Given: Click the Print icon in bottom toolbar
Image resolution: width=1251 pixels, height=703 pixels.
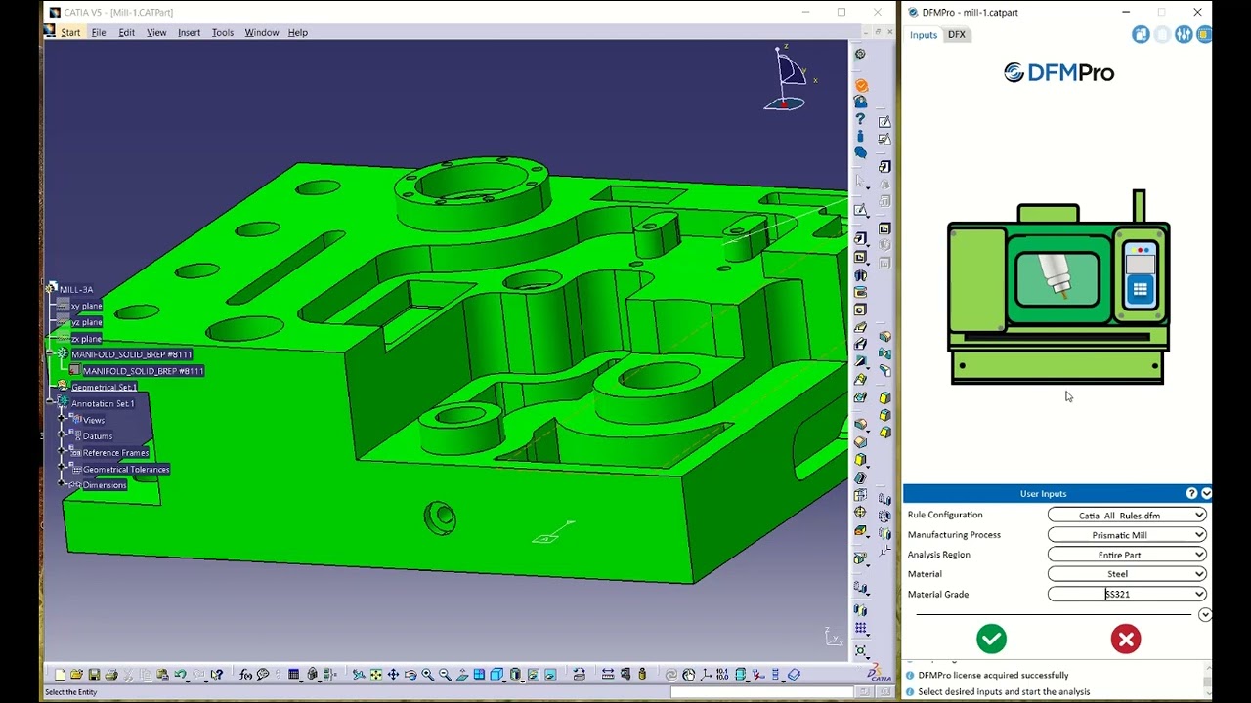Looking at the screenshot, I should (111, 674).
